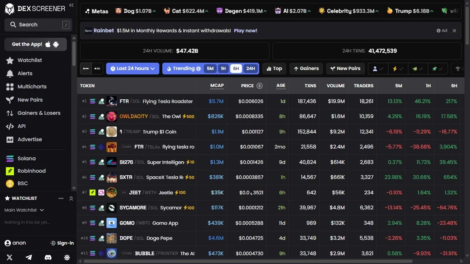Image resolution: width=470 pixels, height=264 pixels.
Task: Open X (Twitter) link icon
Action: (10, 257)
